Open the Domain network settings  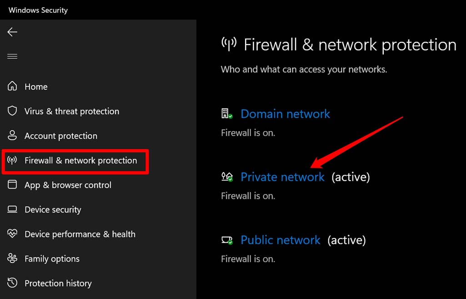[x=285, y=114]
